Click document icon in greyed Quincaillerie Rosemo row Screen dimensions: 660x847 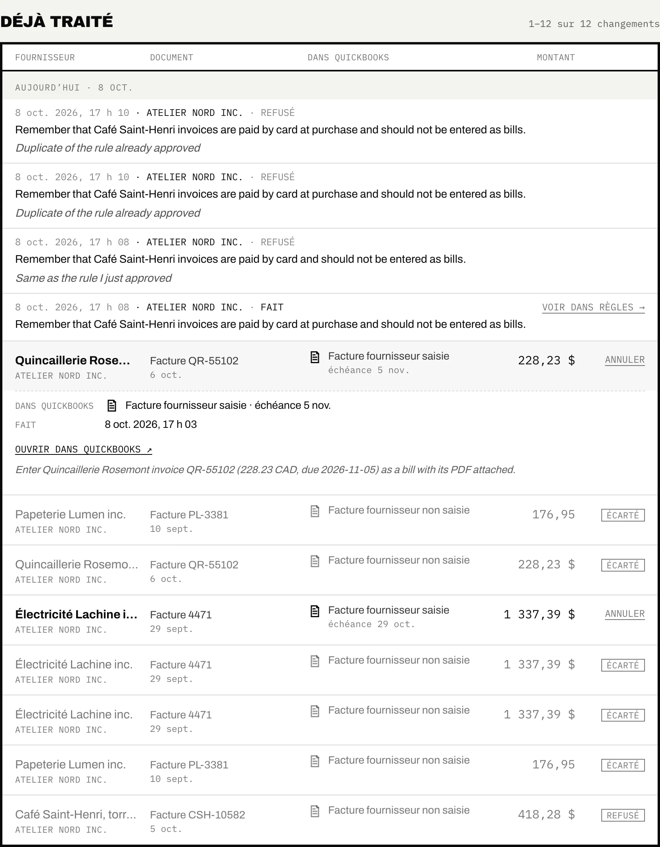coord(315,561)
